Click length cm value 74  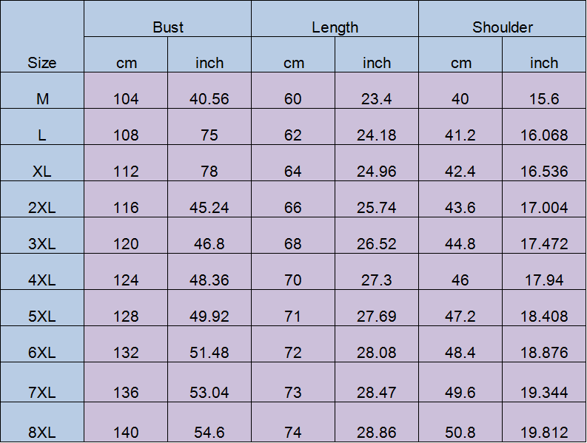coord(293,432)
